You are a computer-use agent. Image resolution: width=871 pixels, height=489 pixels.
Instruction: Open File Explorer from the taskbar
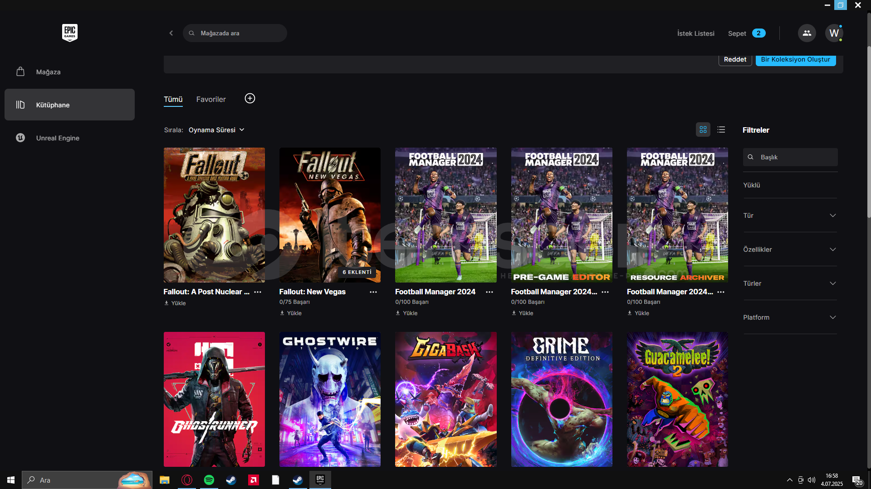(165, 480)
